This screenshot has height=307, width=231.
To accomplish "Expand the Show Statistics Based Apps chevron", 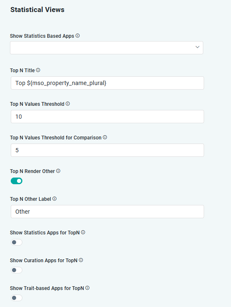I will click(x=197, y=47).
